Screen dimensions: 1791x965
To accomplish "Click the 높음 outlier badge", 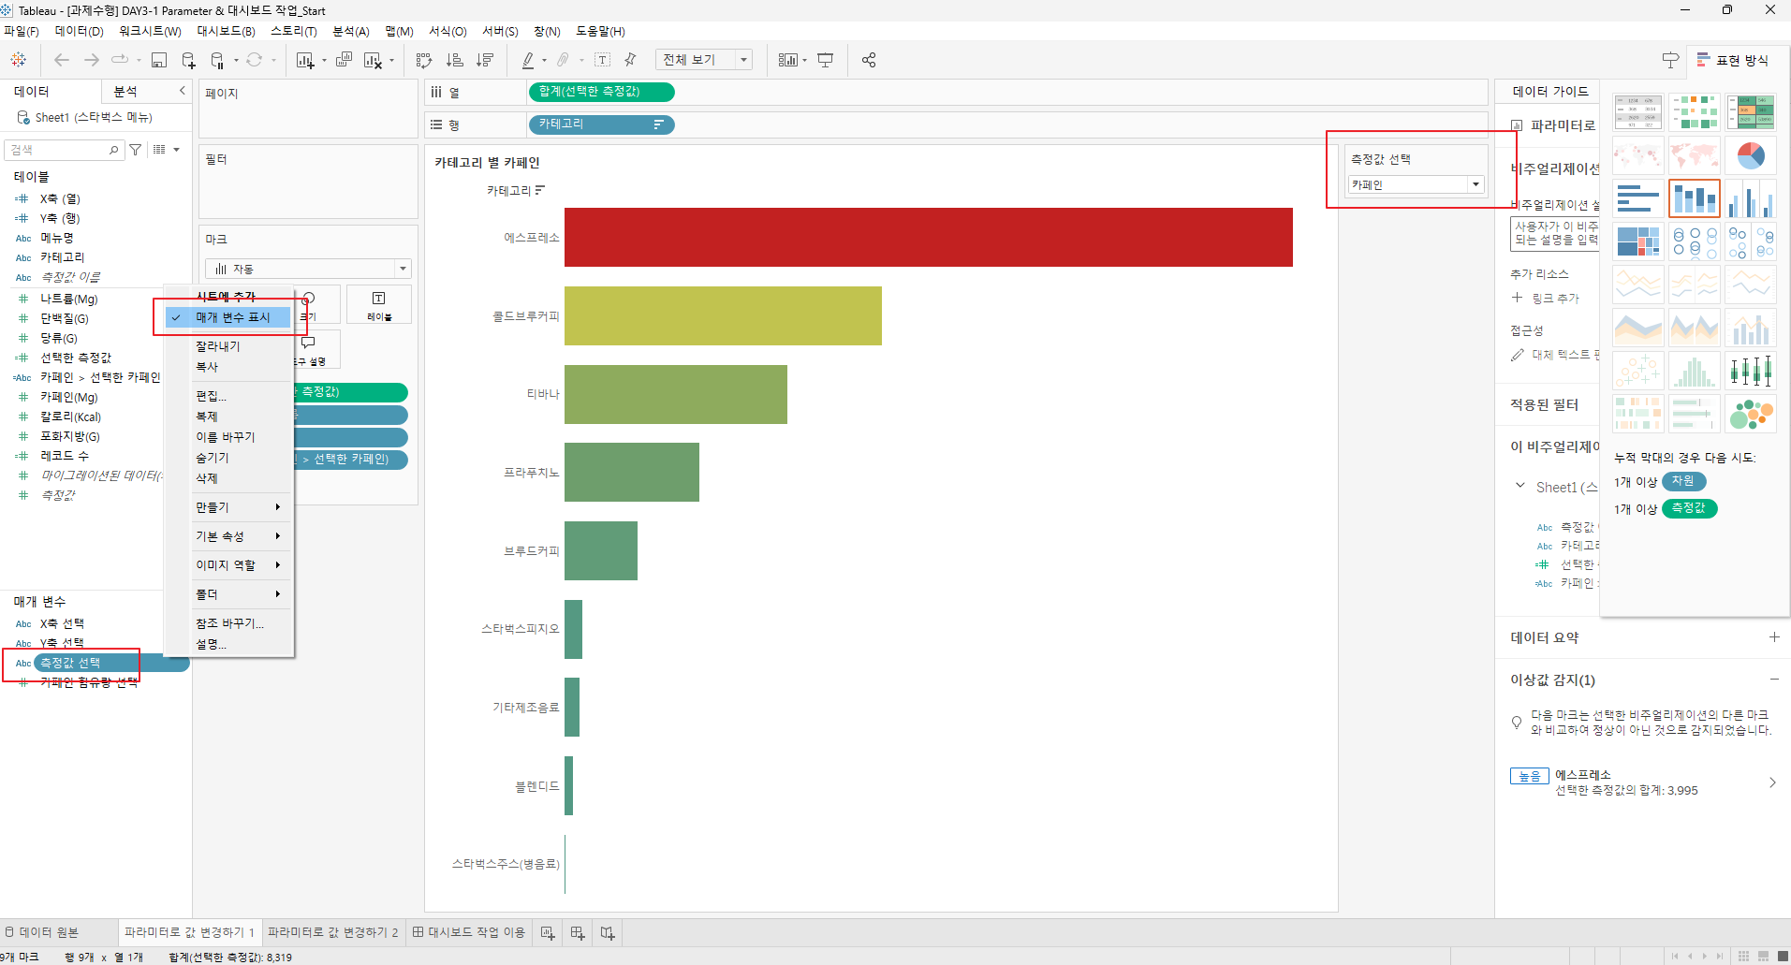I will [x=1529, y=776].
